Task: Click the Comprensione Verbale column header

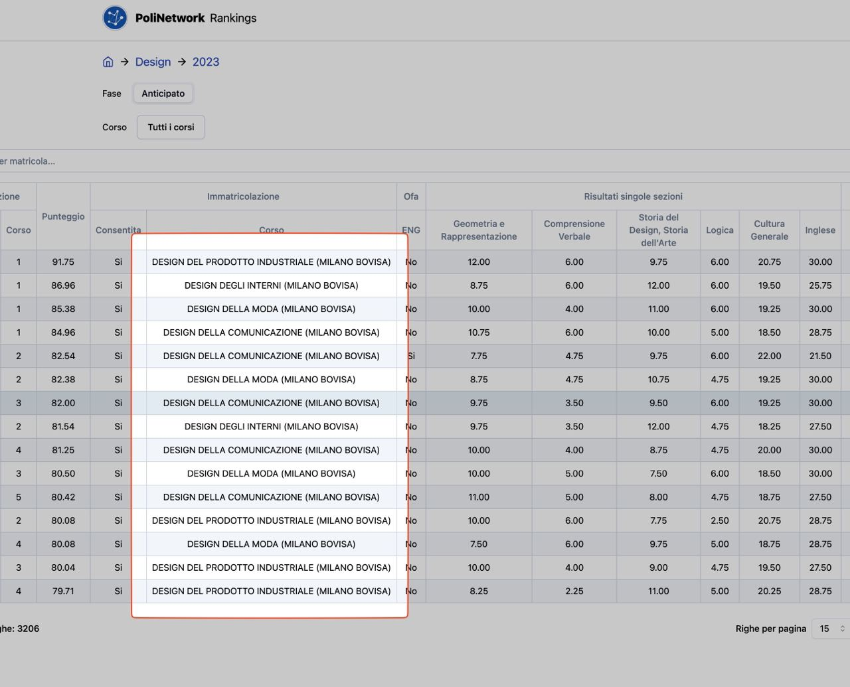Action: tap(574, 230)
